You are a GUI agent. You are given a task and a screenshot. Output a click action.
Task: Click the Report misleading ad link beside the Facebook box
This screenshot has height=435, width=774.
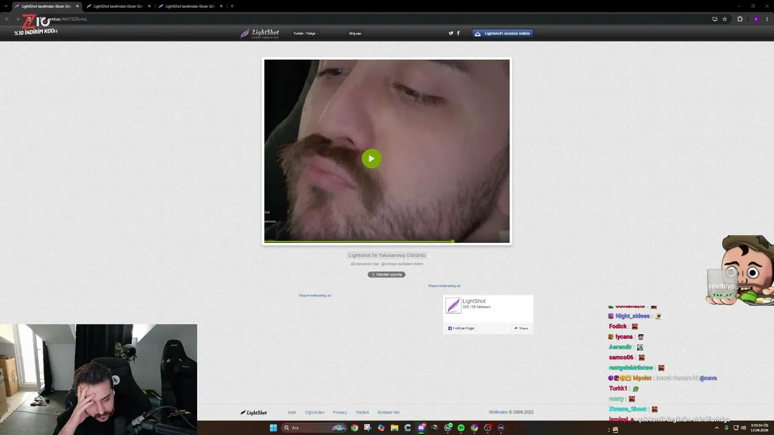click(444, 286)
